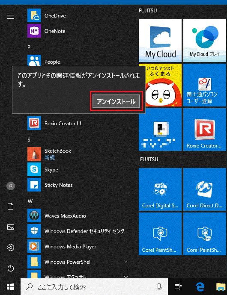Viewport: 227px width, 295px height.
Task: Click the microphone icon in search box
Action: [x=159, y=287]
